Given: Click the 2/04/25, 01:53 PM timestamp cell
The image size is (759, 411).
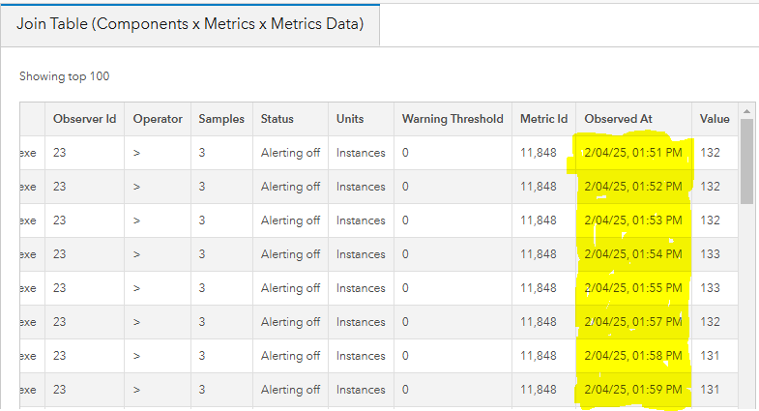Looking at the screenshot, I should (633, 220).
